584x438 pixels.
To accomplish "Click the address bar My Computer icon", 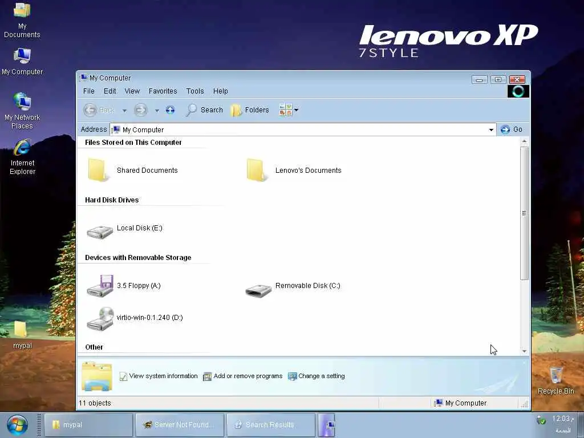I will (x=116, y=129).
